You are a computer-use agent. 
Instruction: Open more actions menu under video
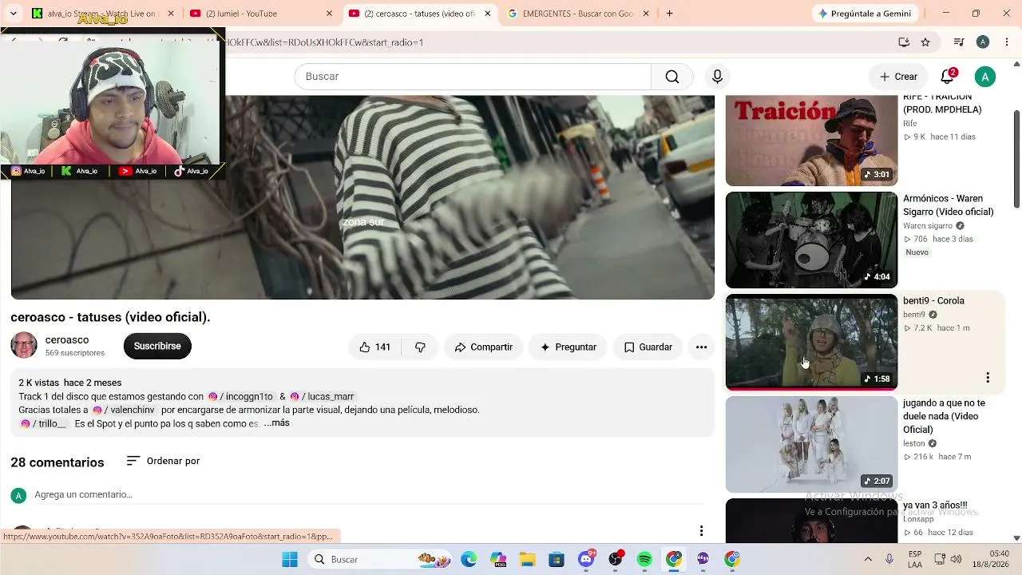[x=701, y=347]
